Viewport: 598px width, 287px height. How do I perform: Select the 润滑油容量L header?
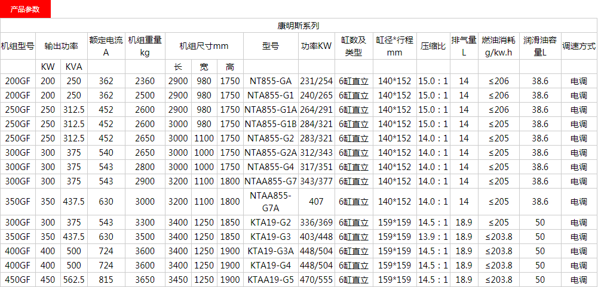coord(539,46)
